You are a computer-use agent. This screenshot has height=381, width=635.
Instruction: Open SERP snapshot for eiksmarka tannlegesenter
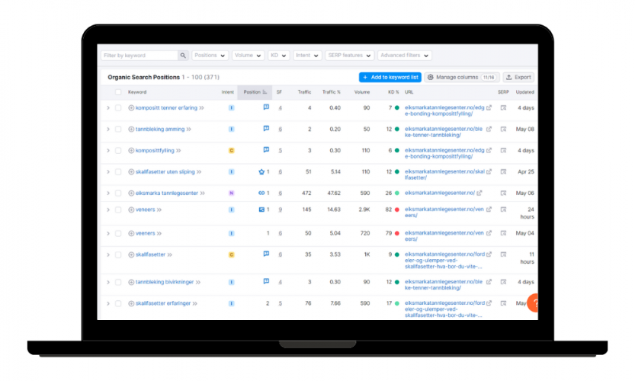click(503, 193)
